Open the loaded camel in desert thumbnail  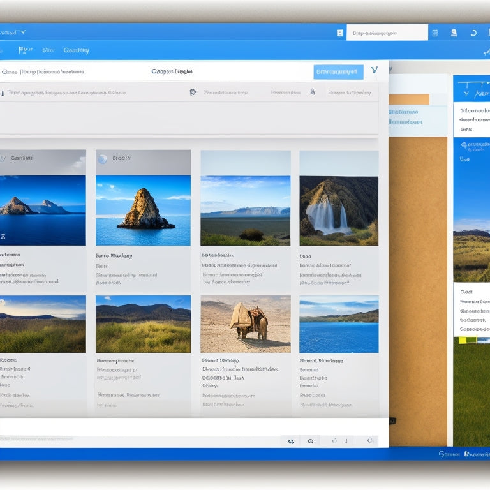246,324
